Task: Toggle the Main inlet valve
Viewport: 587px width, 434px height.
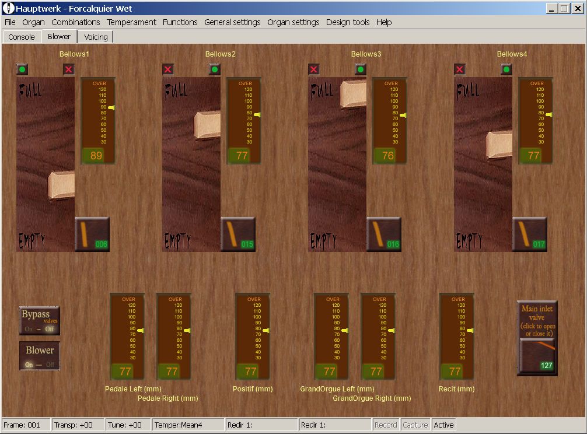Action: click(537, 357)
